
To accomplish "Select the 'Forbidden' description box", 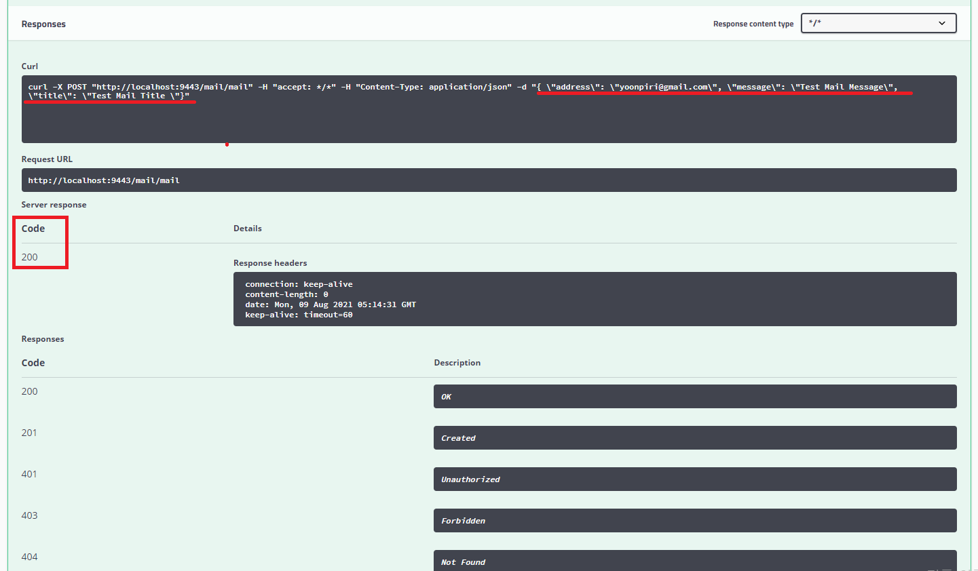I will (695, 521).
